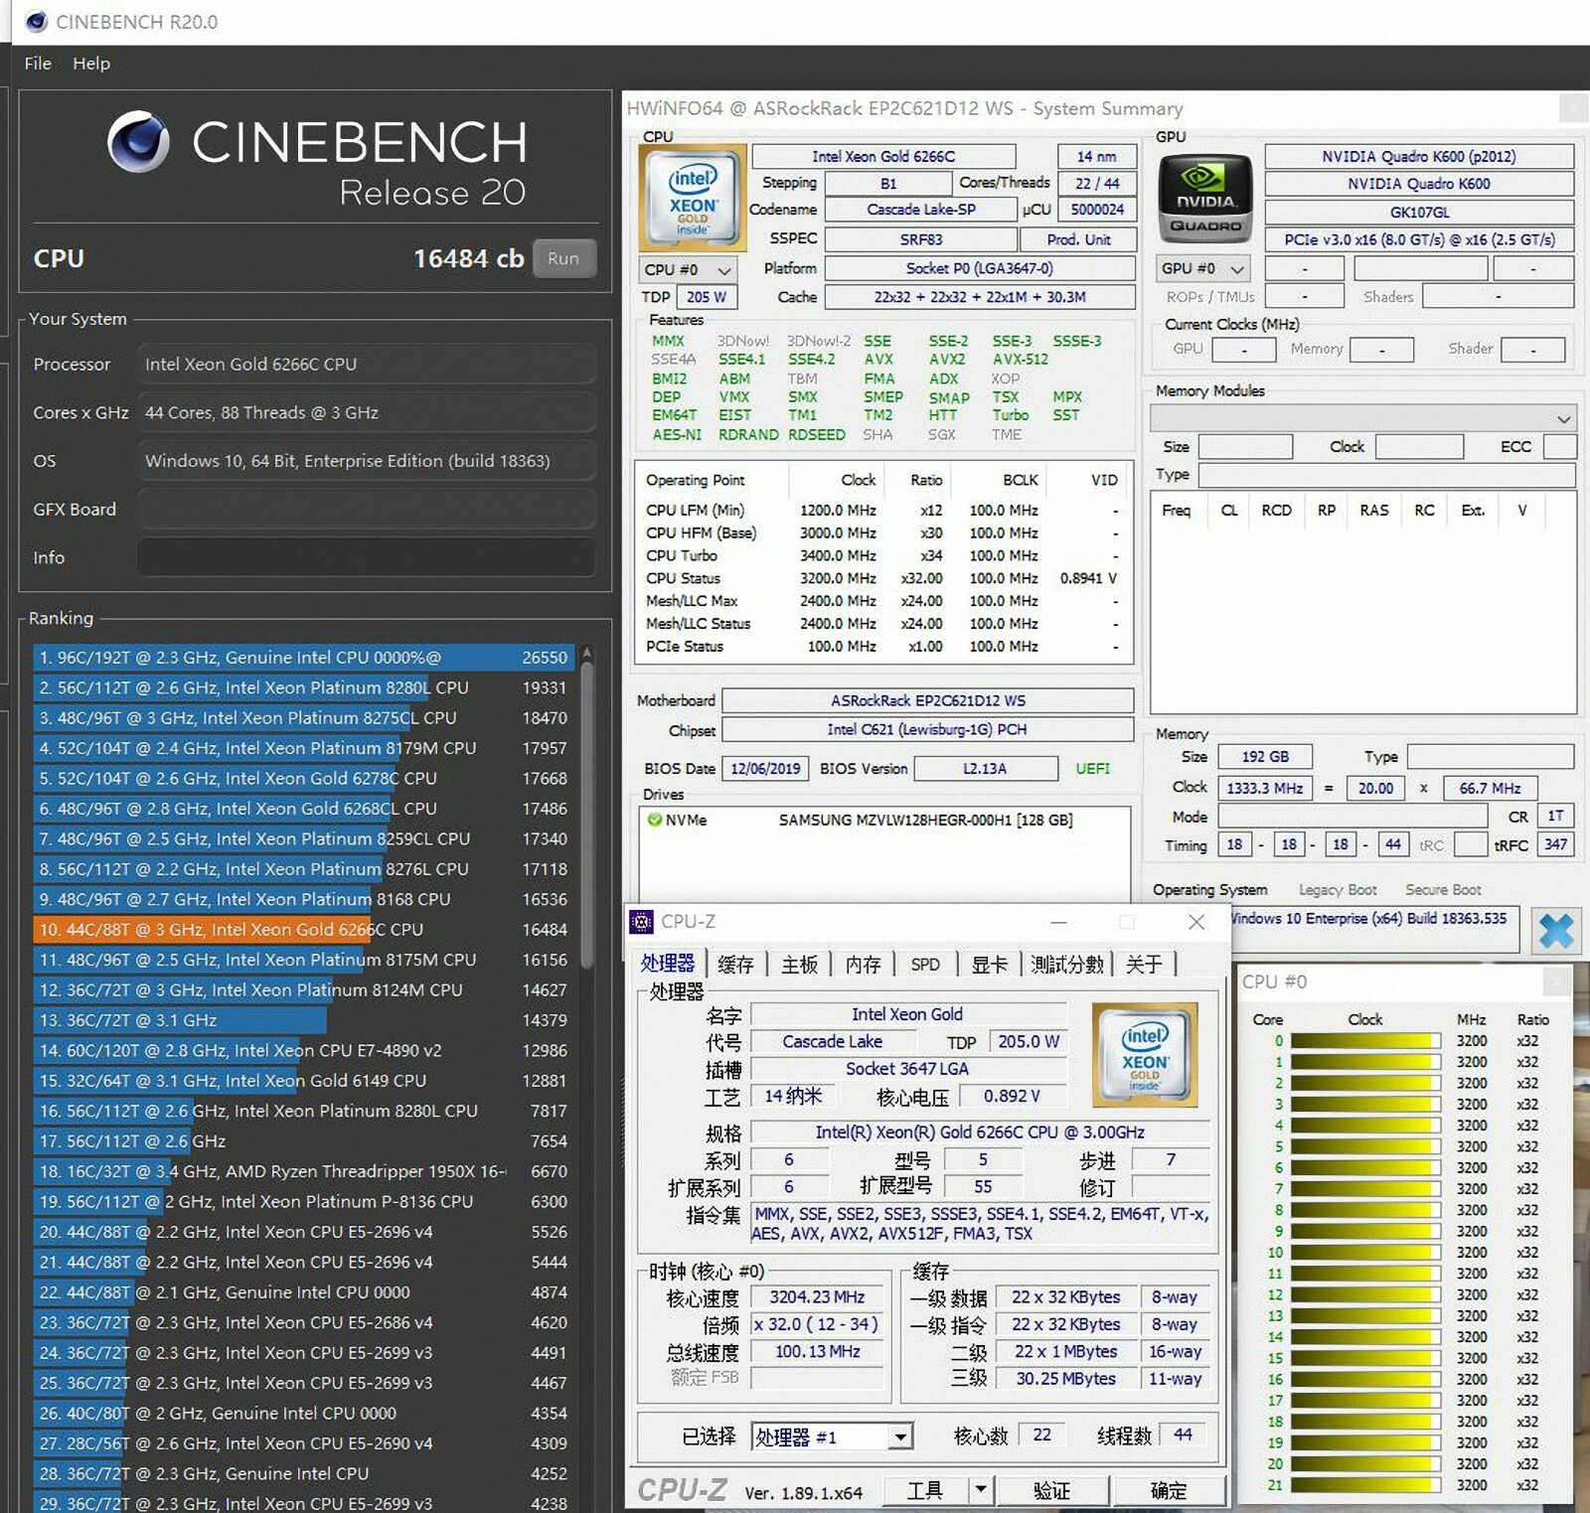Viewport: 1590px width, 1513px height.
Task: Run the Cinebench CPU benchmark
Action: click(x=563, y=258)
